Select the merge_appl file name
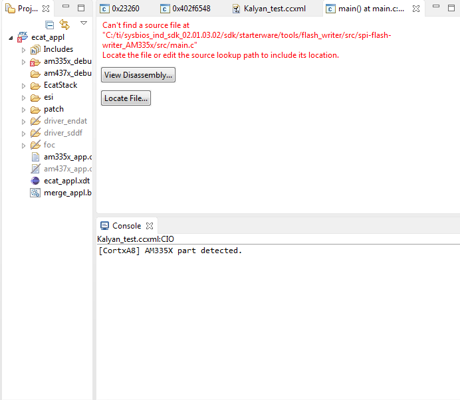Image resolution: width=460 pixels, height=400 pixels. (x=68, y=193)
